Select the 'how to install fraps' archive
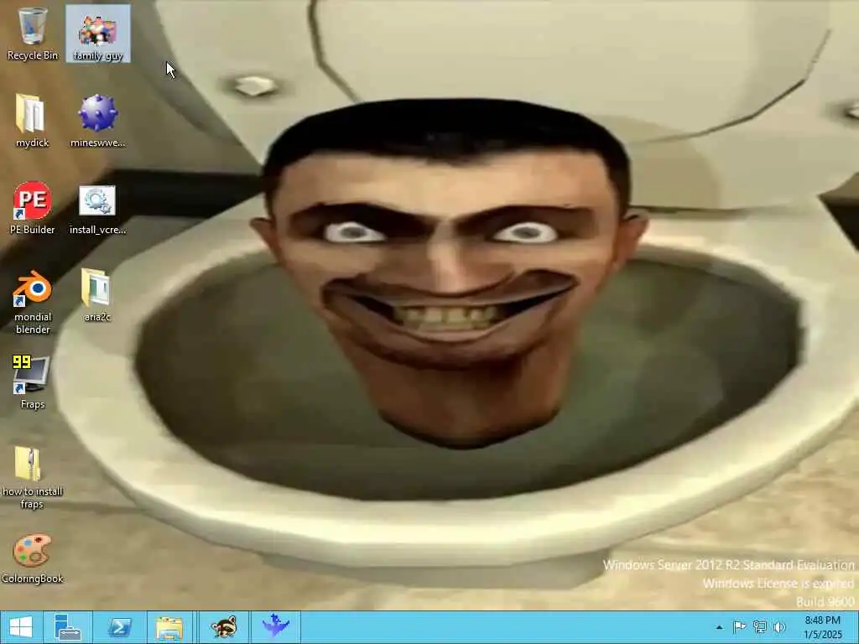The image size is (859, 644). tap(31, 476)
